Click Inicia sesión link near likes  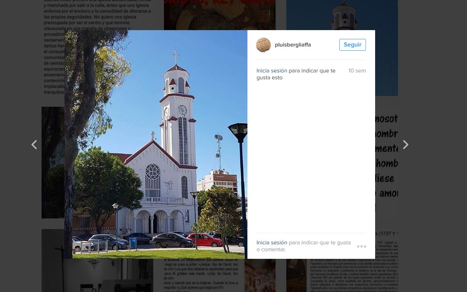pyautogui.click(x=272, y=71)
